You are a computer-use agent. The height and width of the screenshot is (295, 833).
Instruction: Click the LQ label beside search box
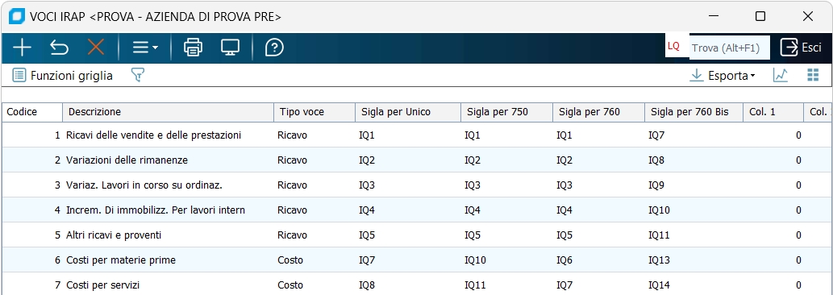click(673, 46)
